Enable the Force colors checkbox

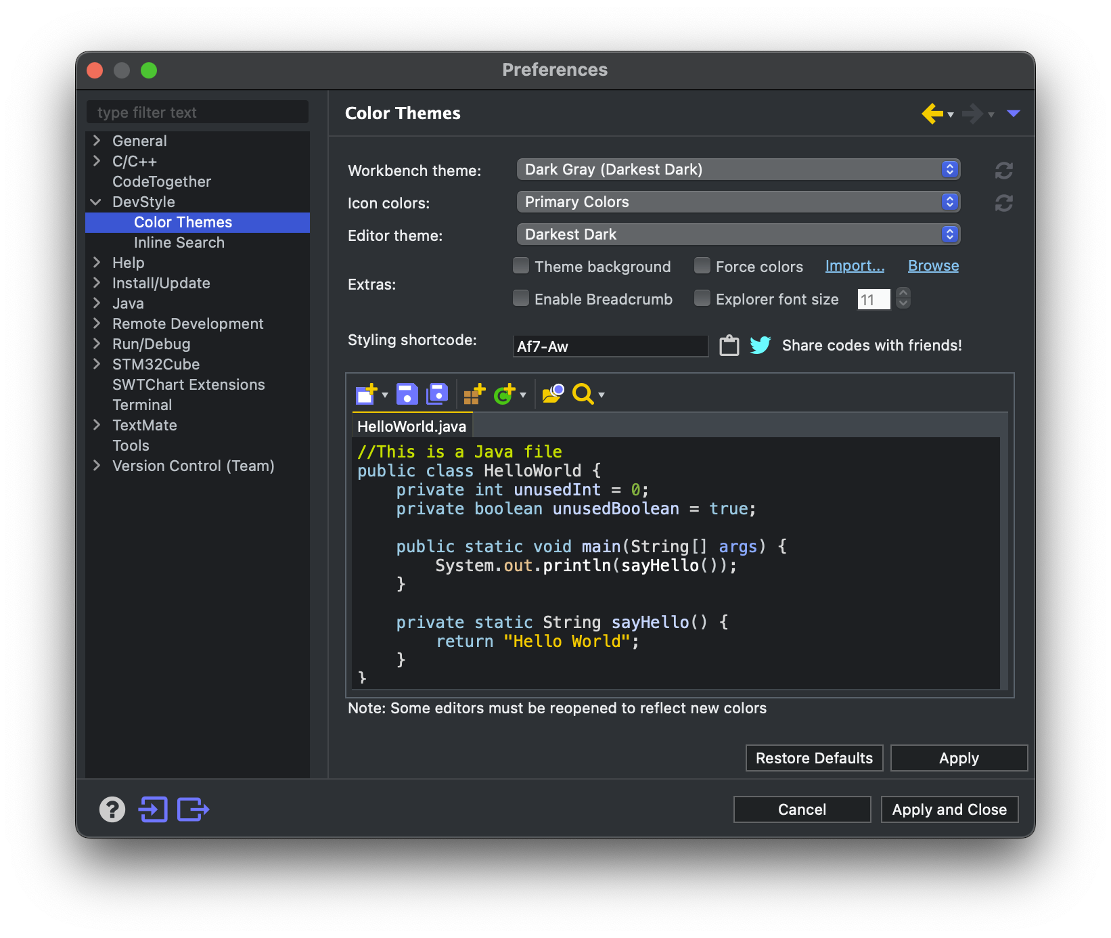point(702,265)
